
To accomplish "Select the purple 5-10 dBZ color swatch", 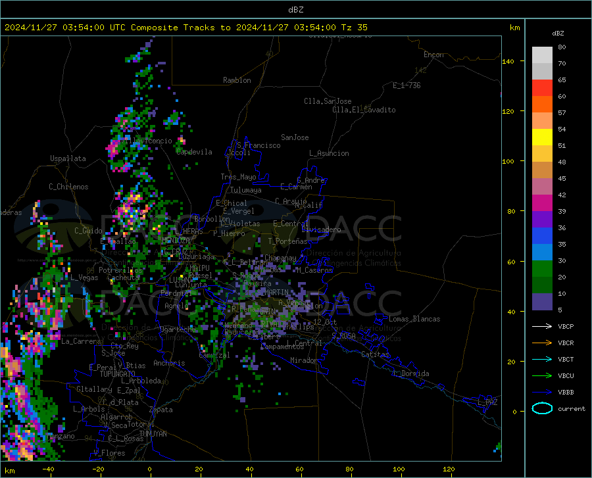I will (542, 302).
